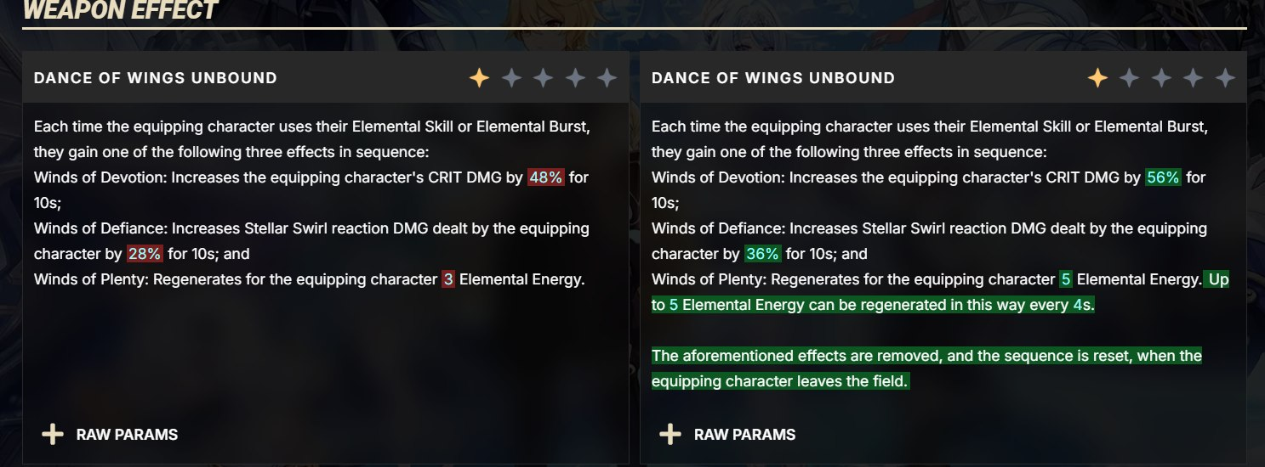
Task: Expand RAW PARAMS in left panel
Action: (x=110, y=435)
